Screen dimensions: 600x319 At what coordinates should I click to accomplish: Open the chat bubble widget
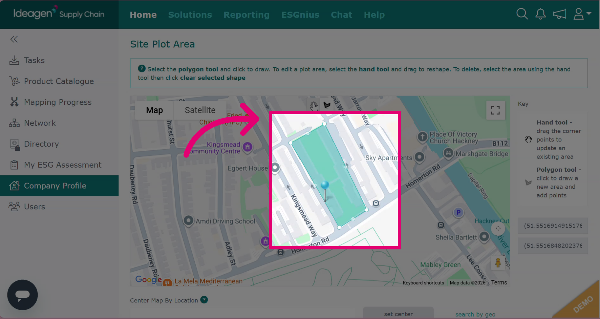tap(22, 295)
